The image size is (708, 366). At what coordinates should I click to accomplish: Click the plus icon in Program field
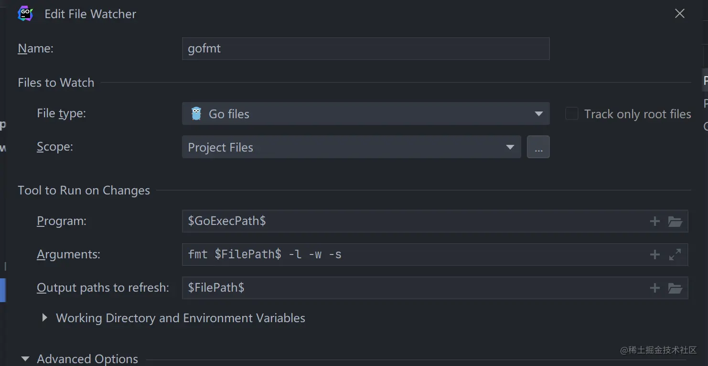click(x=654, y=221)
